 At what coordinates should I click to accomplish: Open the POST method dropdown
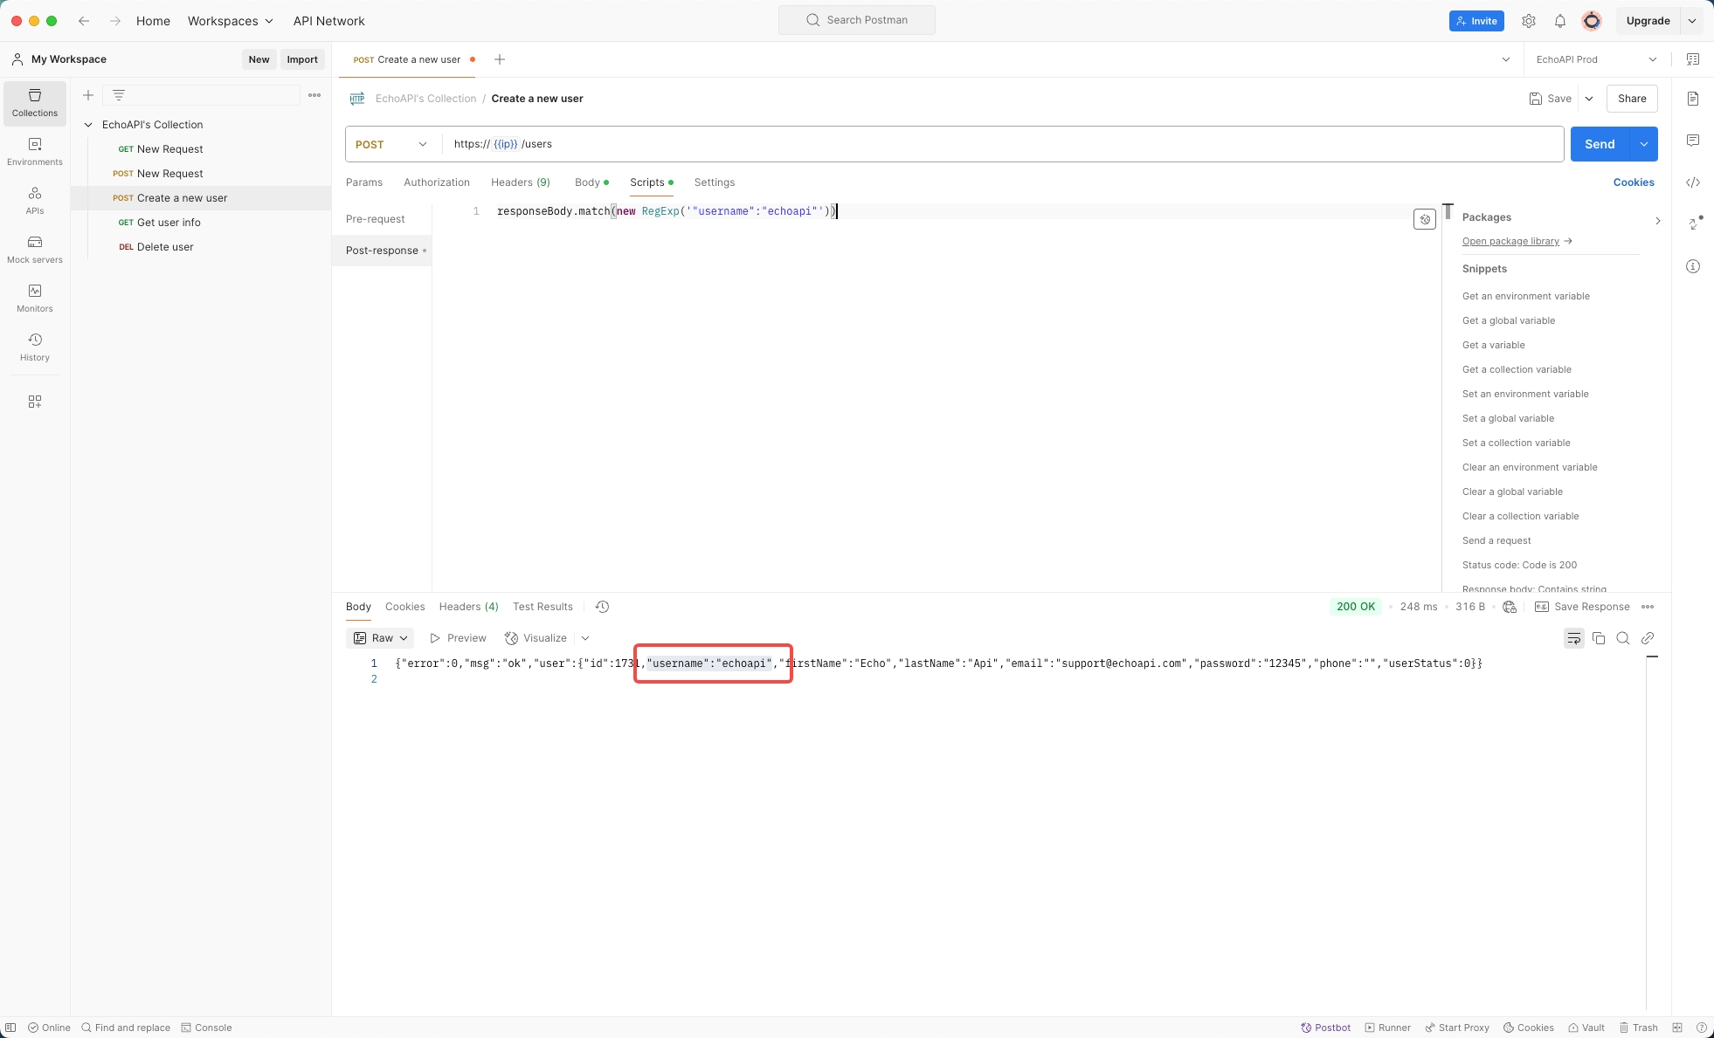(x=392, y=144)
